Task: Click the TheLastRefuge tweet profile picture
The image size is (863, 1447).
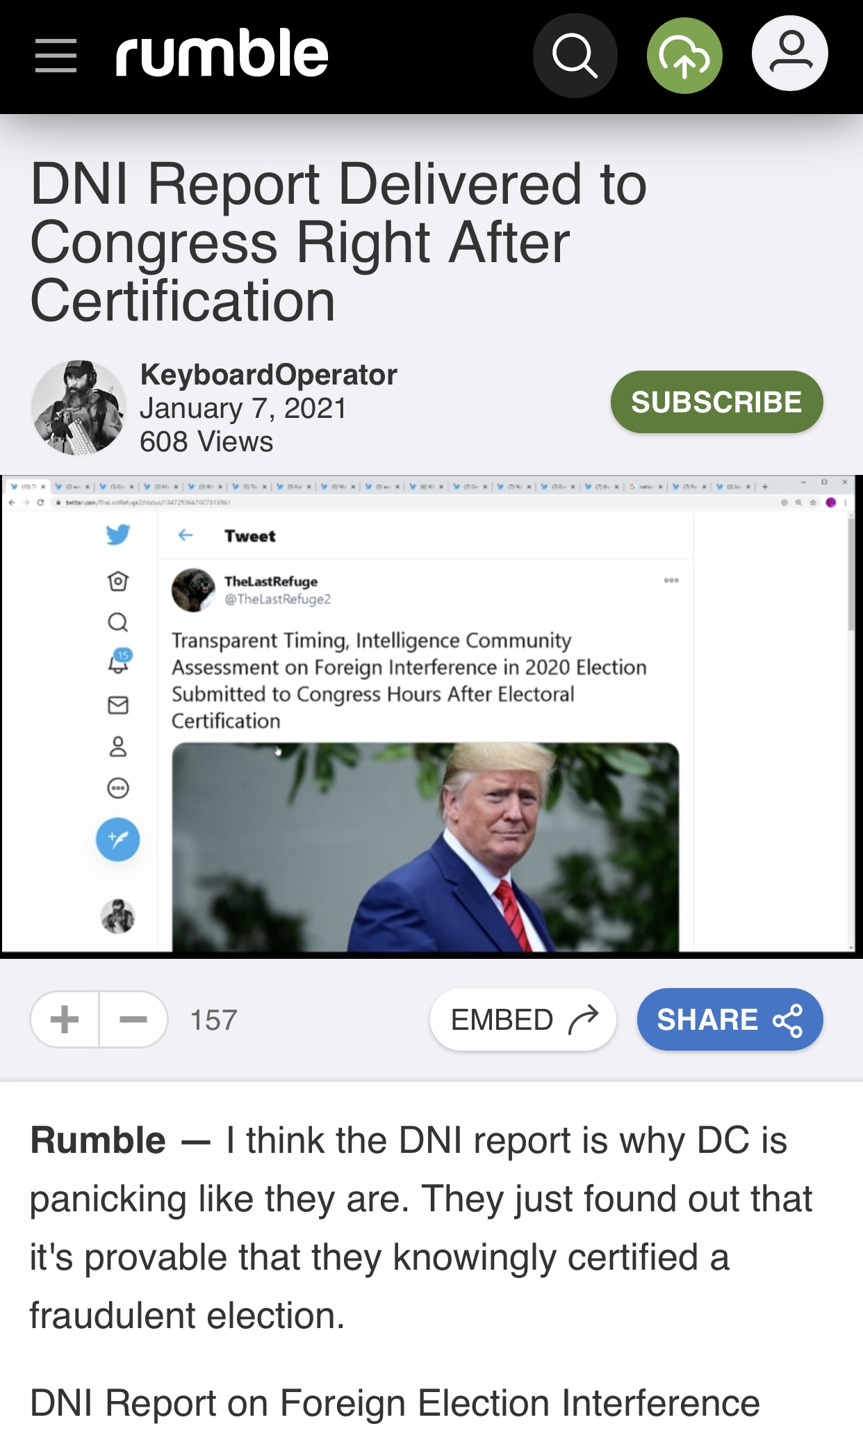Action: pos(193,590)
